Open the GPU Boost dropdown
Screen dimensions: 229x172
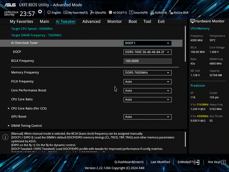tap(147, 117)
